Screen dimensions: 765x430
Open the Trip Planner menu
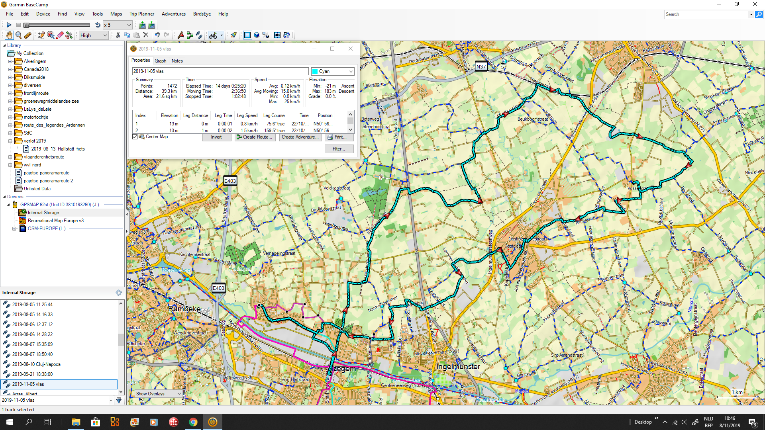142,14
